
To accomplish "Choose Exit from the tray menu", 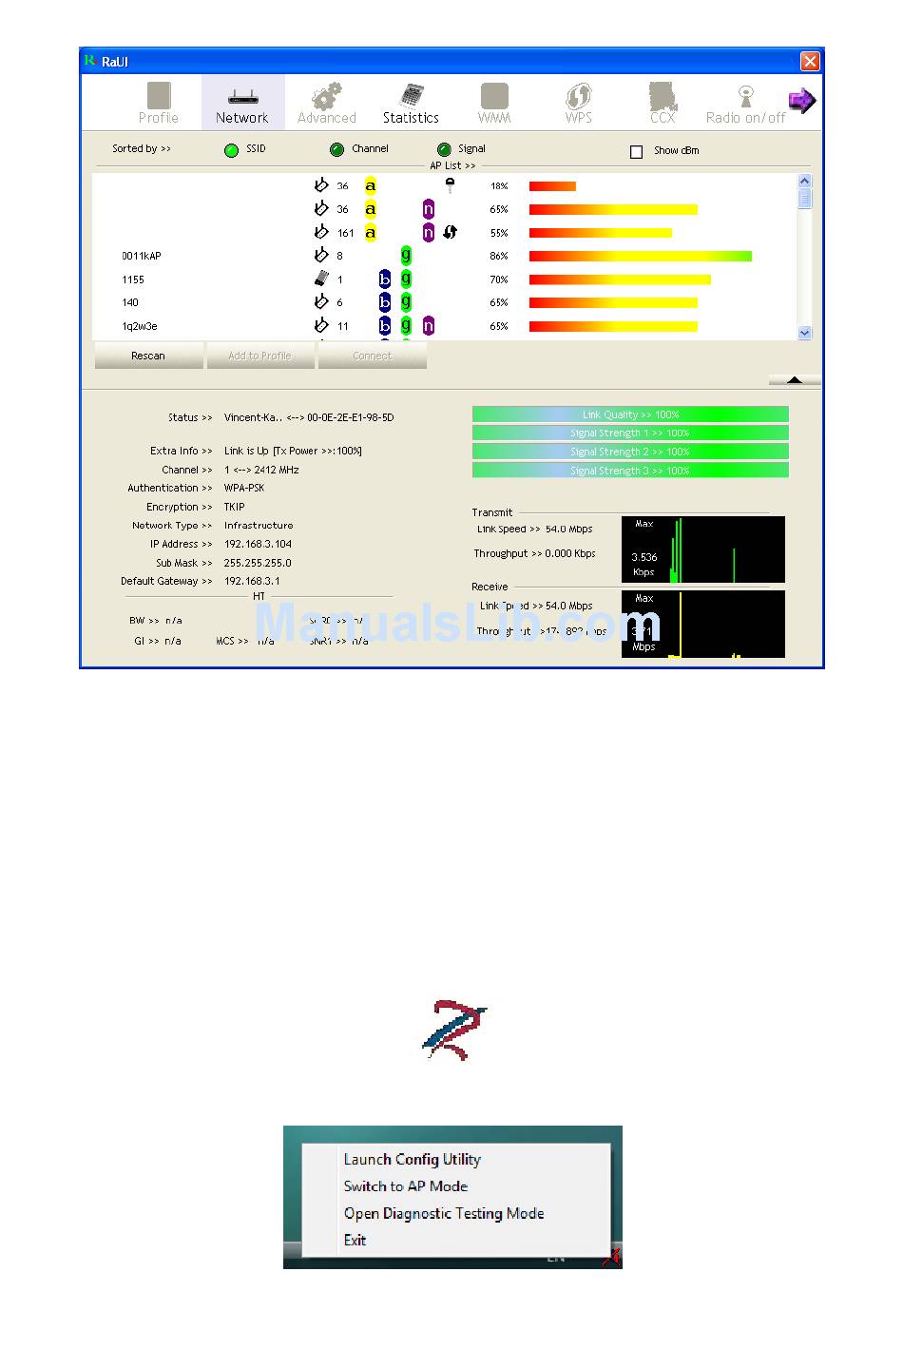I will (x=355, y=1240).
